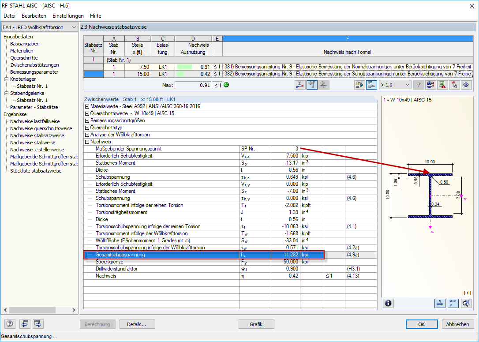This screenshot has width=479, height=342.
Task: Click the grayed member-set diagram icon
Action: coord(323,85)
